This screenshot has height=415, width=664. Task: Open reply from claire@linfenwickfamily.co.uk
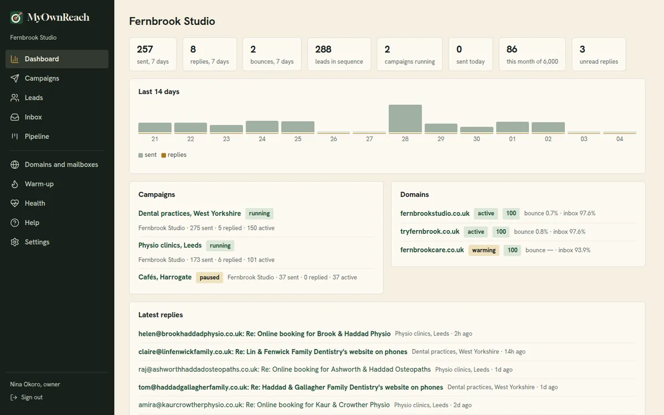273,351
